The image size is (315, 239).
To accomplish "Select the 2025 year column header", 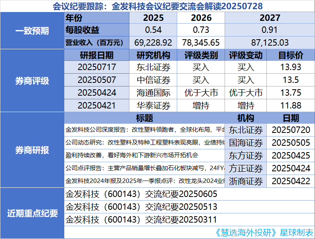I will [153, 18].
